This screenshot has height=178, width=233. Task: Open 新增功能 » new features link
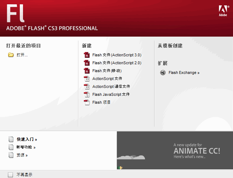click(26, 147)
